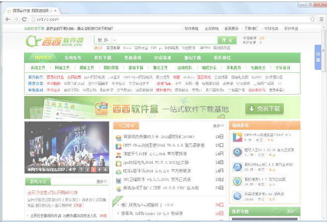Open the Chrome hamburger menu

tap(322, 19)
